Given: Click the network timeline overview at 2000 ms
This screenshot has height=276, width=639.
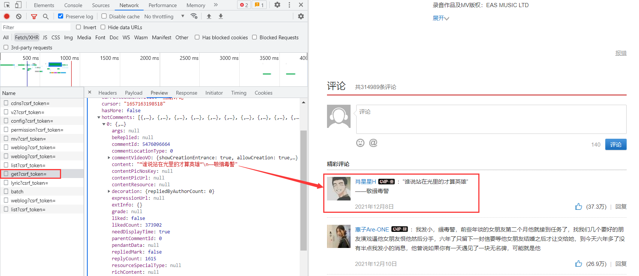Looking at the screenshot, I should click(150, 71).
